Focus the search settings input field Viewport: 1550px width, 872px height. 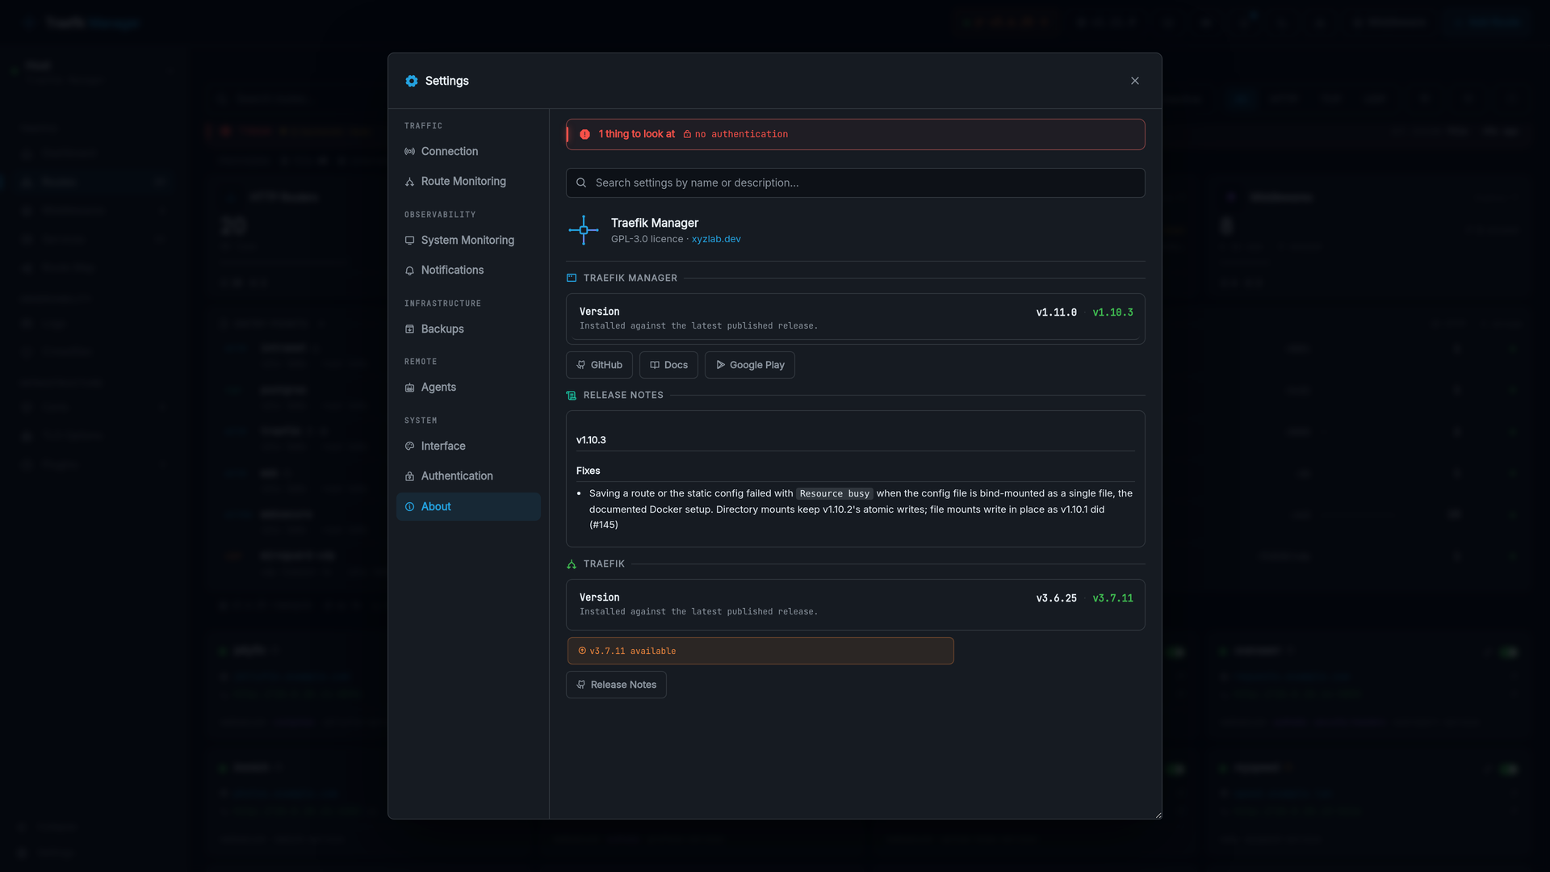click(856, 183)
